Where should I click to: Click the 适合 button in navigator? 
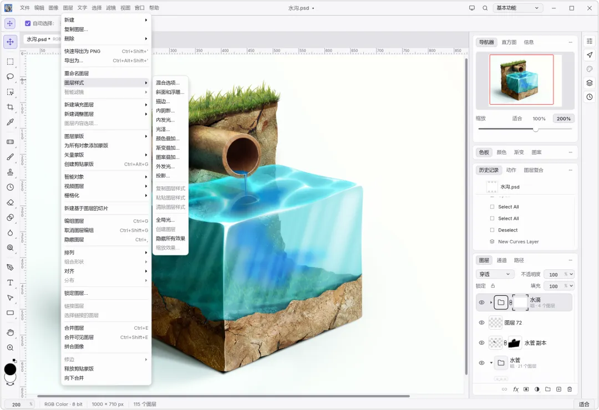tap(517, 119)
